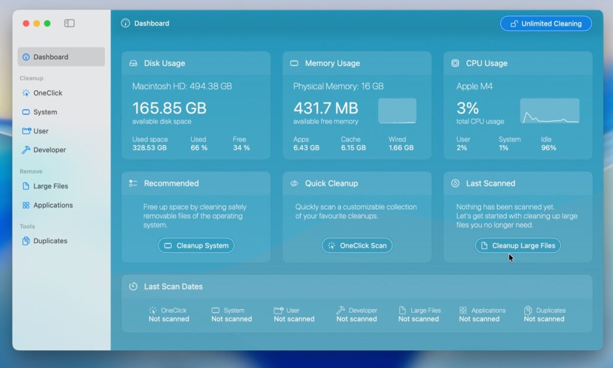This screenshot has width=613, height=368.
Task: Go to User cleanup section
Action: pyautogui.click(x=41, y=131)
